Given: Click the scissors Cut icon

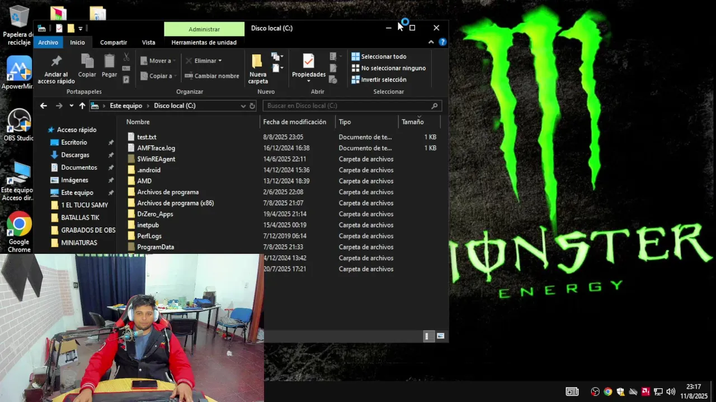Looking at the screenshot, I should (126, 56).
